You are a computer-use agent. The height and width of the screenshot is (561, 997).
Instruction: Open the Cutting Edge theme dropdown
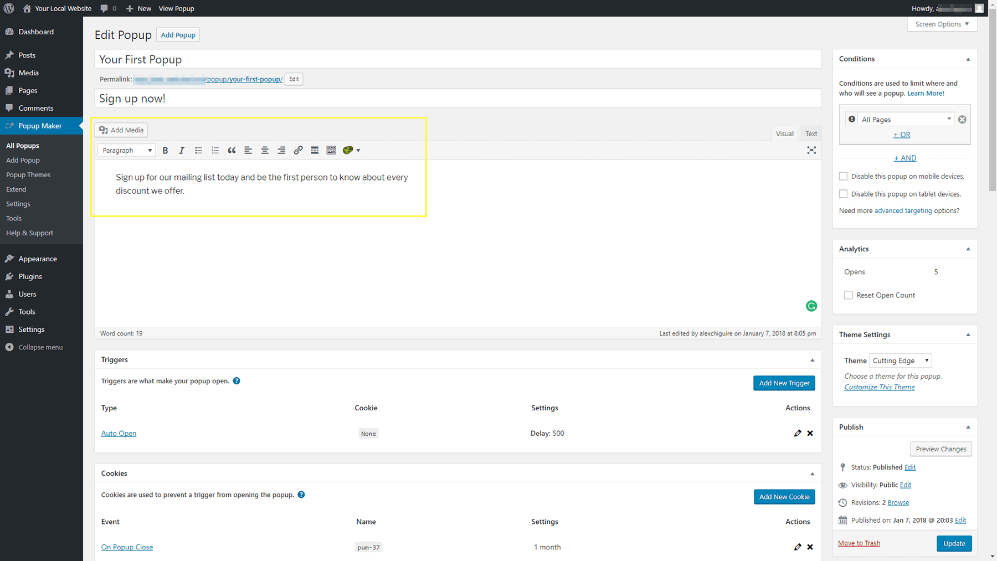[901, 361]
